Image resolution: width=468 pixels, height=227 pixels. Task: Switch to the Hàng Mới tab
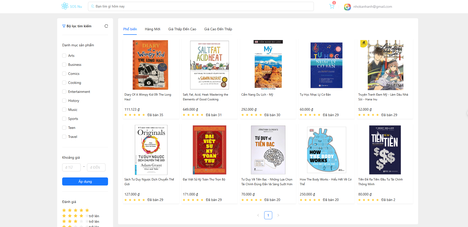coord(152,29)
